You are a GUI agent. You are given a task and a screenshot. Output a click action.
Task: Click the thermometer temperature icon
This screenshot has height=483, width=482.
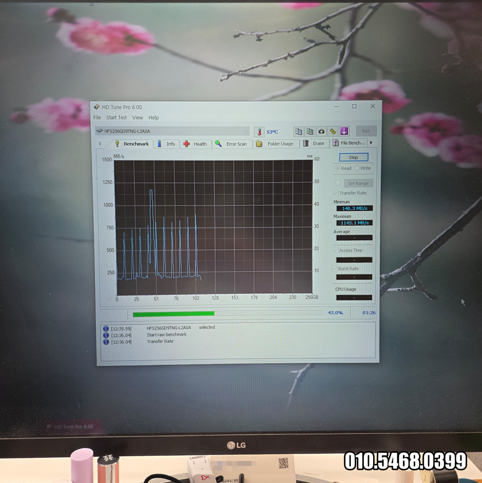click(259, 132)
